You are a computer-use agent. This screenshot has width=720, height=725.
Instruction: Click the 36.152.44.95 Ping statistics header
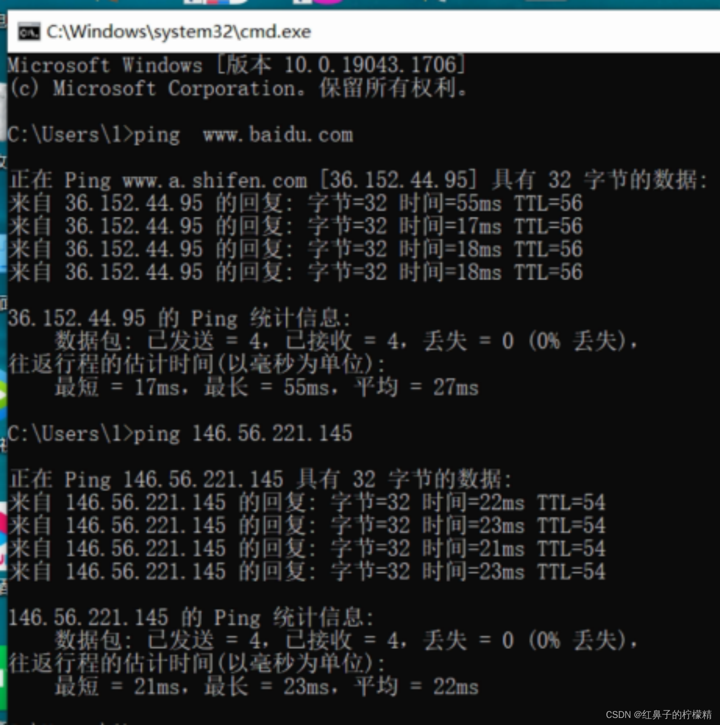[179, 318]
